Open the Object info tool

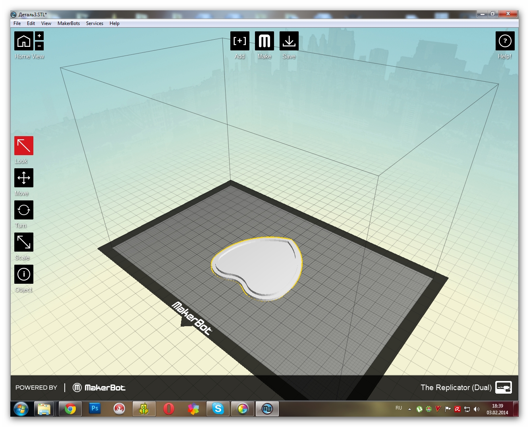point(24,274)
